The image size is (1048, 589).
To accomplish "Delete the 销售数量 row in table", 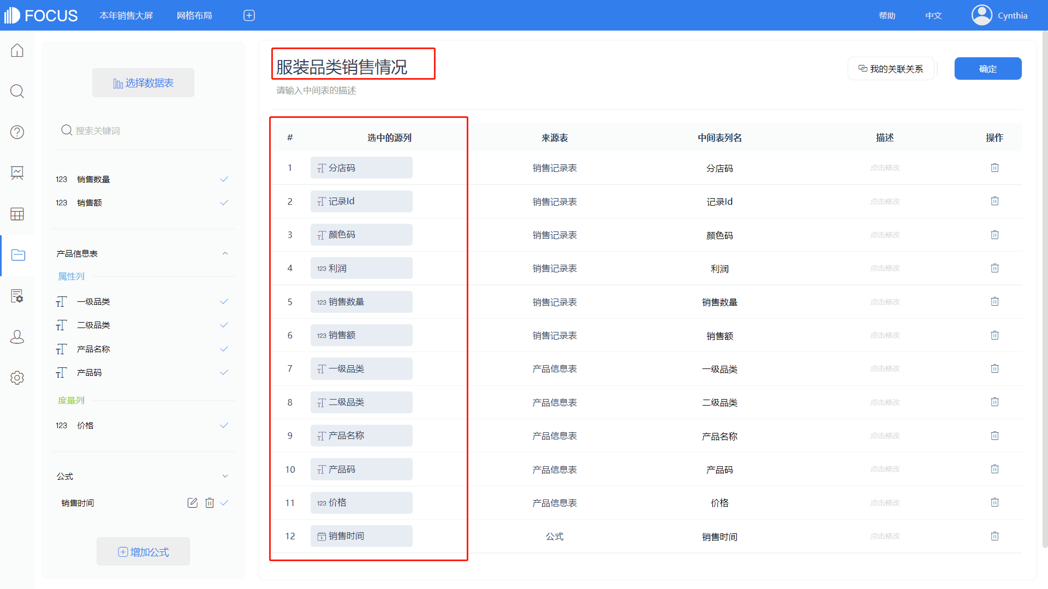I will point(995,301).
